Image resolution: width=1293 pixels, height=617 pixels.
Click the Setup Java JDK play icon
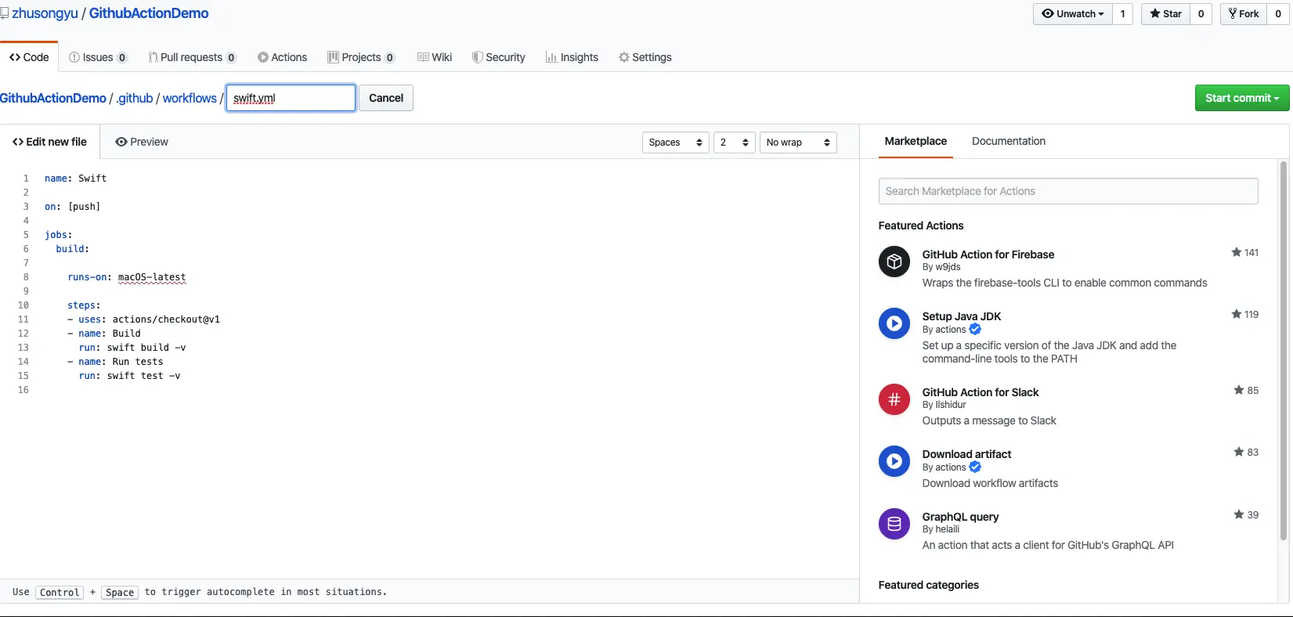point(894,323)
